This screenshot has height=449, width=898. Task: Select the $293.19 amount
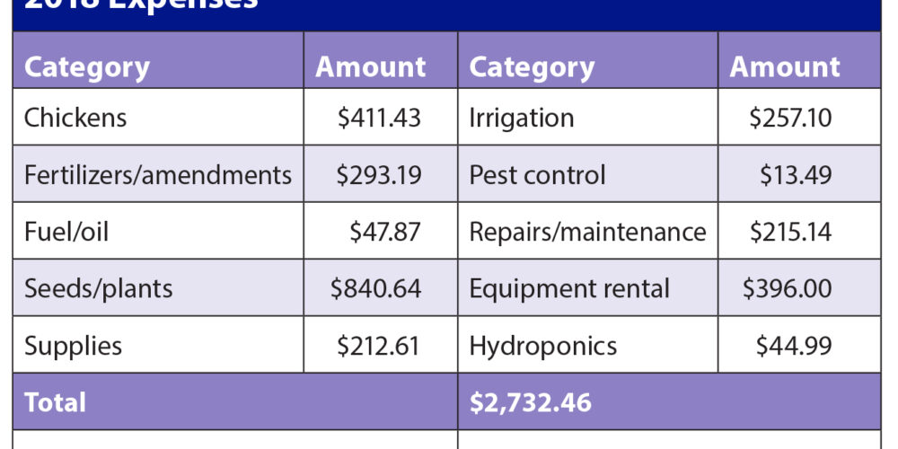tap(379, 174)
